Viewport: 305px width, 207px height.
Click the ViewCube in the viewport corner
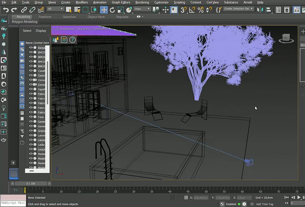pos(286,37)
